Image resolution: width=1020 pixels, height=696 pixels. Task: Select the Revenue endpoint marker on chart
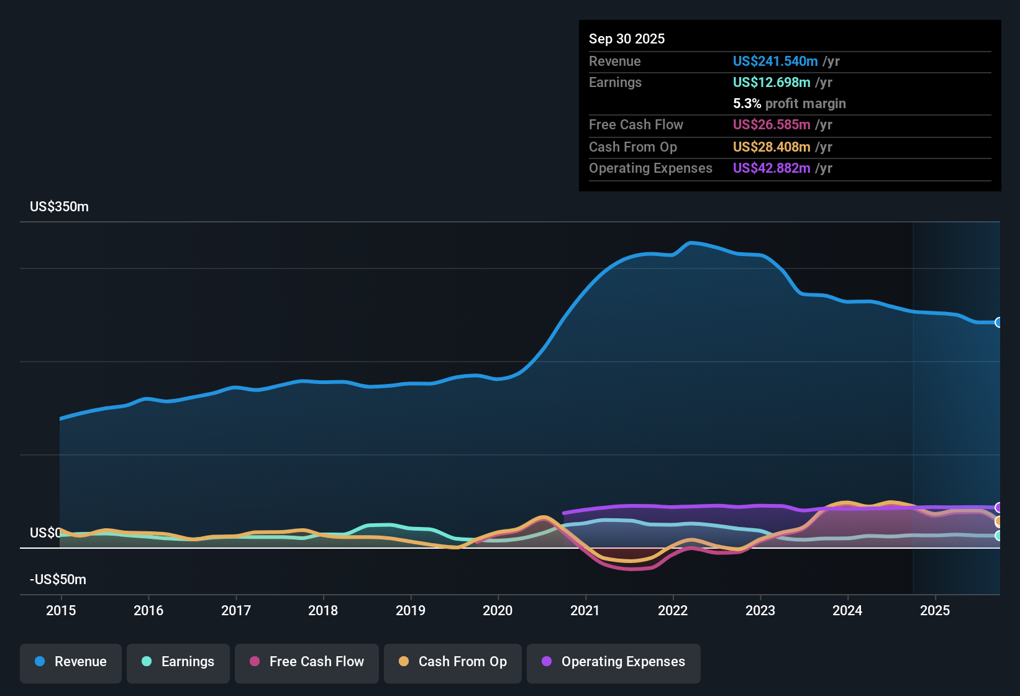(x=999, y=322)
